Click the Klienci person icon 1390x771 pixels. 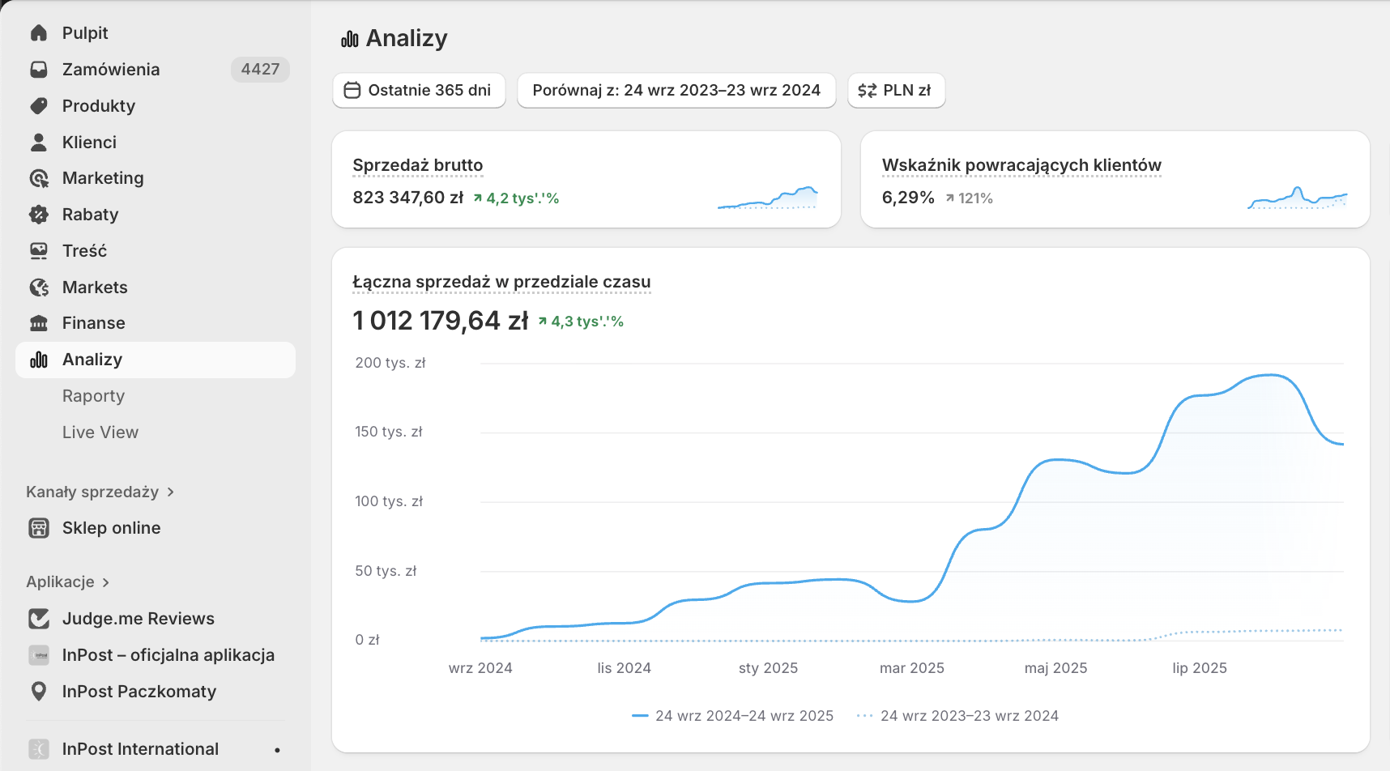click(39, 143)
